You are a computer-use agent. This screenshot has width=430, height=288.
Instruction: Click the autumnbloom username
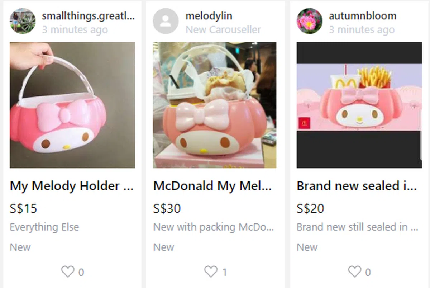tap(362, 16)
